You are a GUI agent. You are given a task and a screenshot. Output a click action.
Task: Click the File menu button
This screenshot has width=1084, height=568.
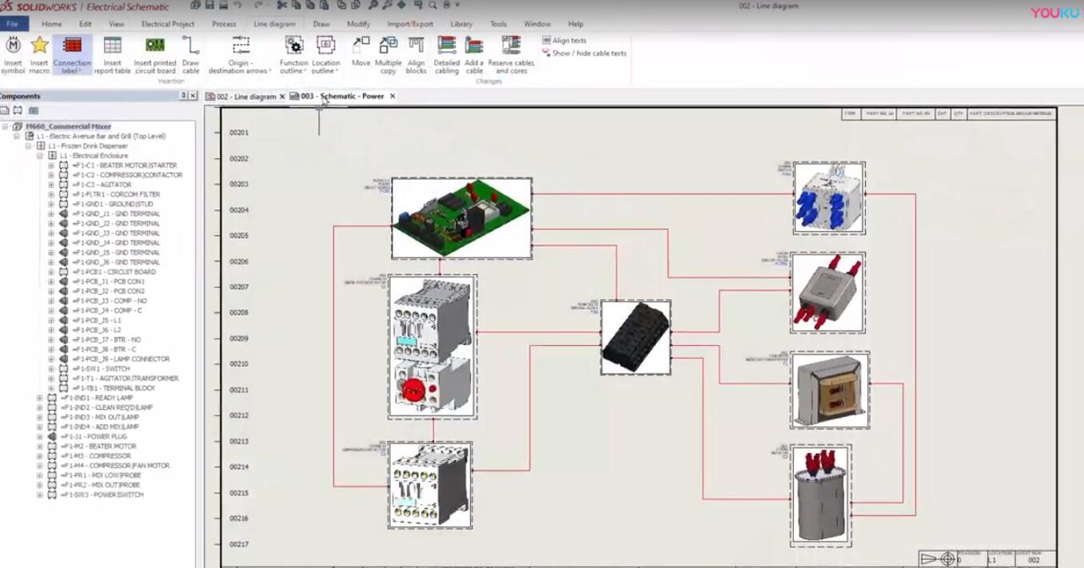(14, 24)
